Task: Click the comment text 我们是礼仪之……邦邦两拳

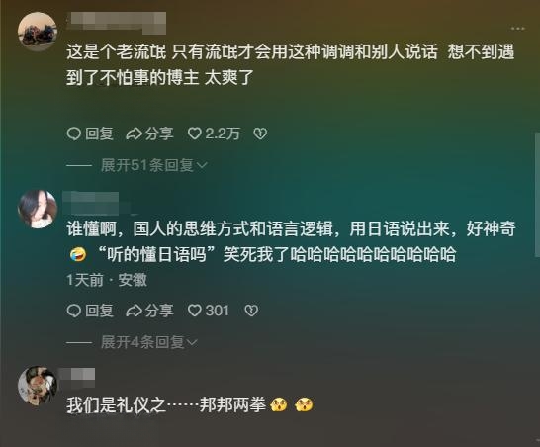Action: tap(166, 404)
